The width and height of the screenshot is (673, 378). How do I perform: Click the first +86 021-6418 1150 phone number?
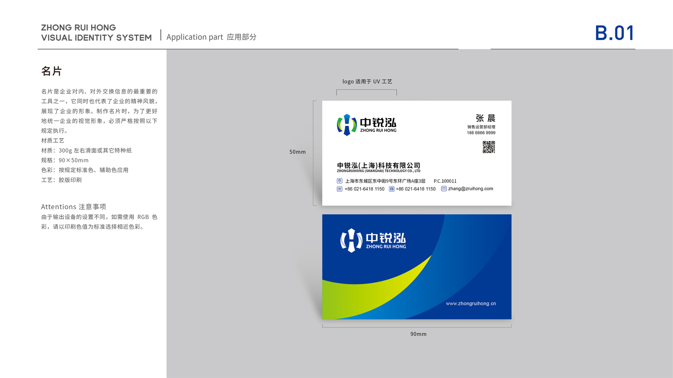point(365,189)
